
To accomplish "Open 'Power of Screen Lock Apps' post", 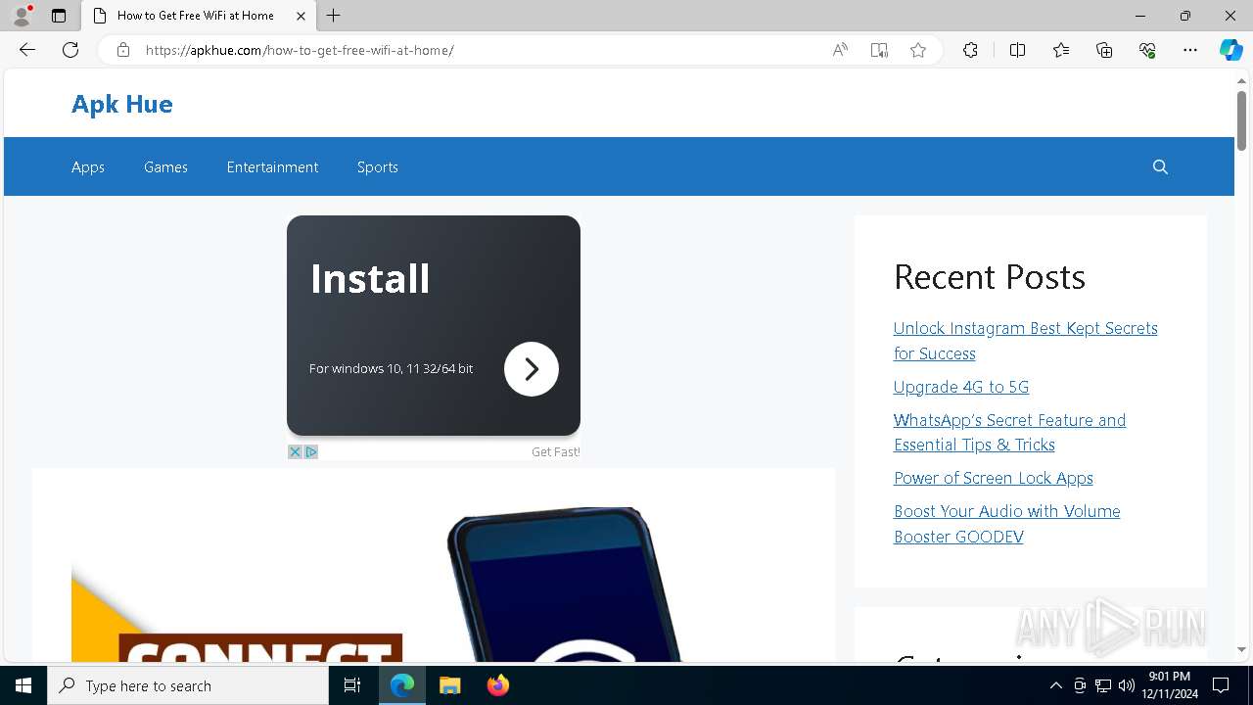I will [x=994, y=478].
